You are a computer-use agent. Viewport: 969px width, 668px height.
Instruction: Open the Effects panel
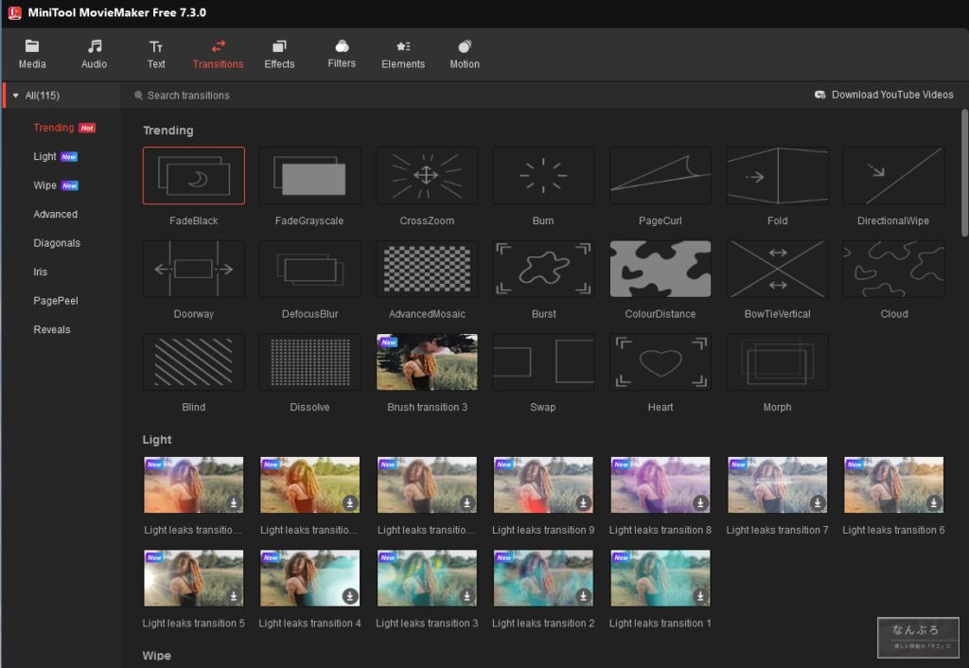click(x=279, y=54)
